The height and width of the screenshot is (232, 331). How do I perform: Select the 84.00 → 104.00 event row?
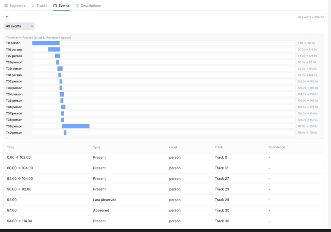coord(163,179)
